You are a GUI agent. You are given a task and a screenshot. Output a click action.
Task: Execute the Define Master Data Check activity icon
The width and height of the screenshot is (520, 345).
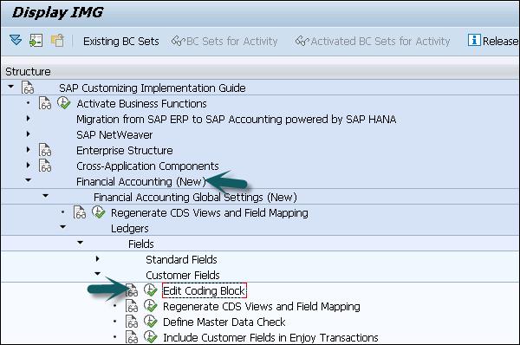tap(151, 322)
